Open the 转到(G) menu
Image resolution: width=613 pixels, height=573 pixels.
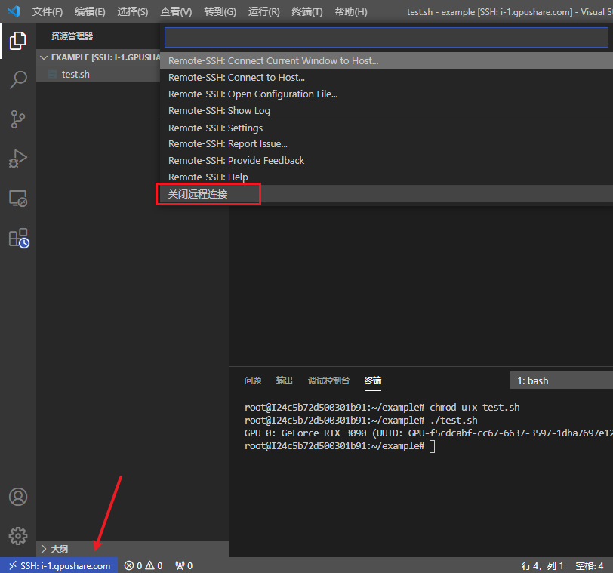coord(220,12)
